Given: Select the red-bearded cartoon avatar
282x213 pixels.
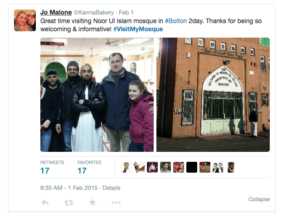Looking at the screenshot, I should (179, 167).
